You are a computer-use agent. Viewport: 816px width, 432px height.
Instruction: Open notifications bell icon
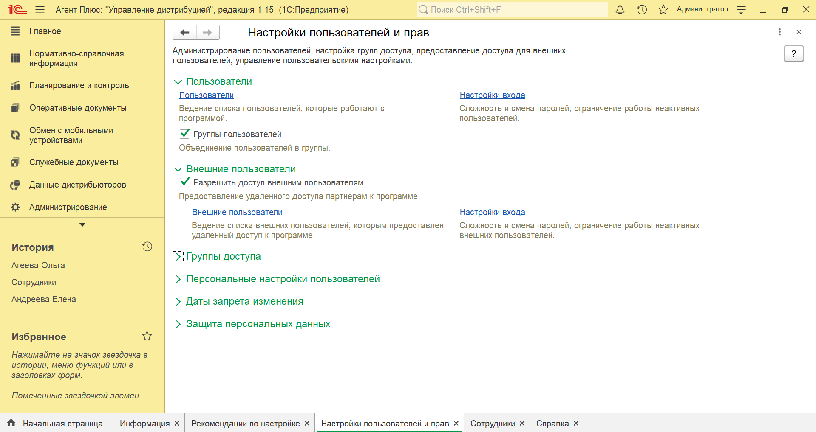620,9
